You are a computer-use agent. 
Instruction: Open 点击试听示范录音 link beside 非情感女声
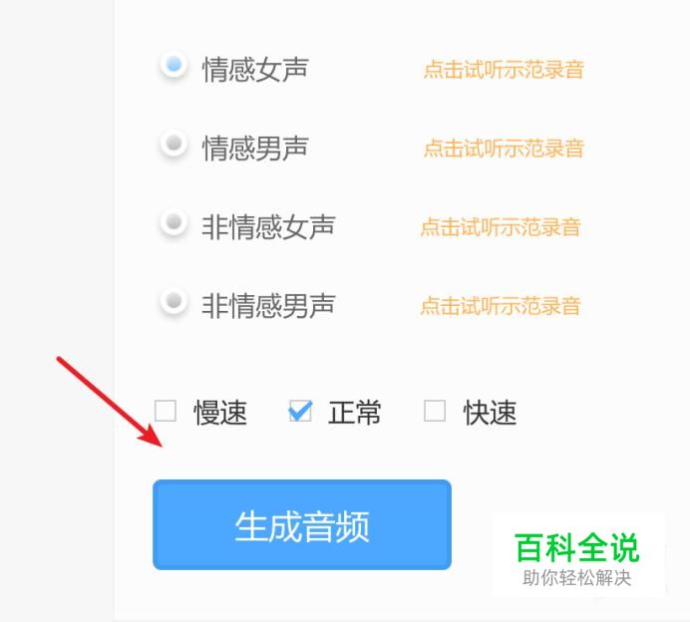[501, 227]
